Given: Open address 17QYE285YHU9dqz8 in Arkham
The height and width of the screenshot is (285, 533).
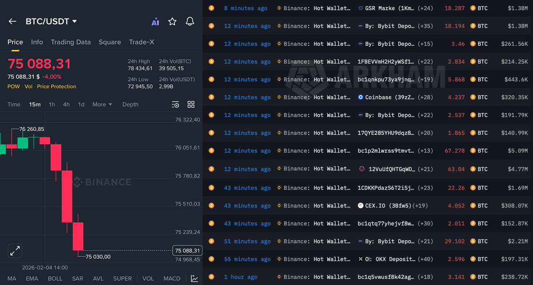Looking at the screenshot, I should pos(386,133).
